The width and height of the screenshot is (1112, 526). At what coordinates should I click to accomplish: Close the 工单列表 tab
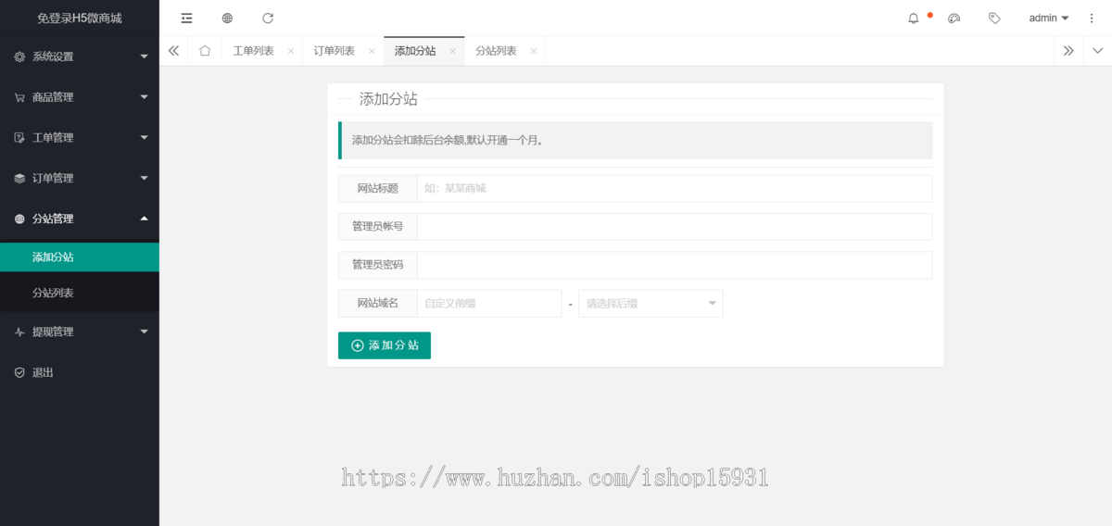[290, 52]
